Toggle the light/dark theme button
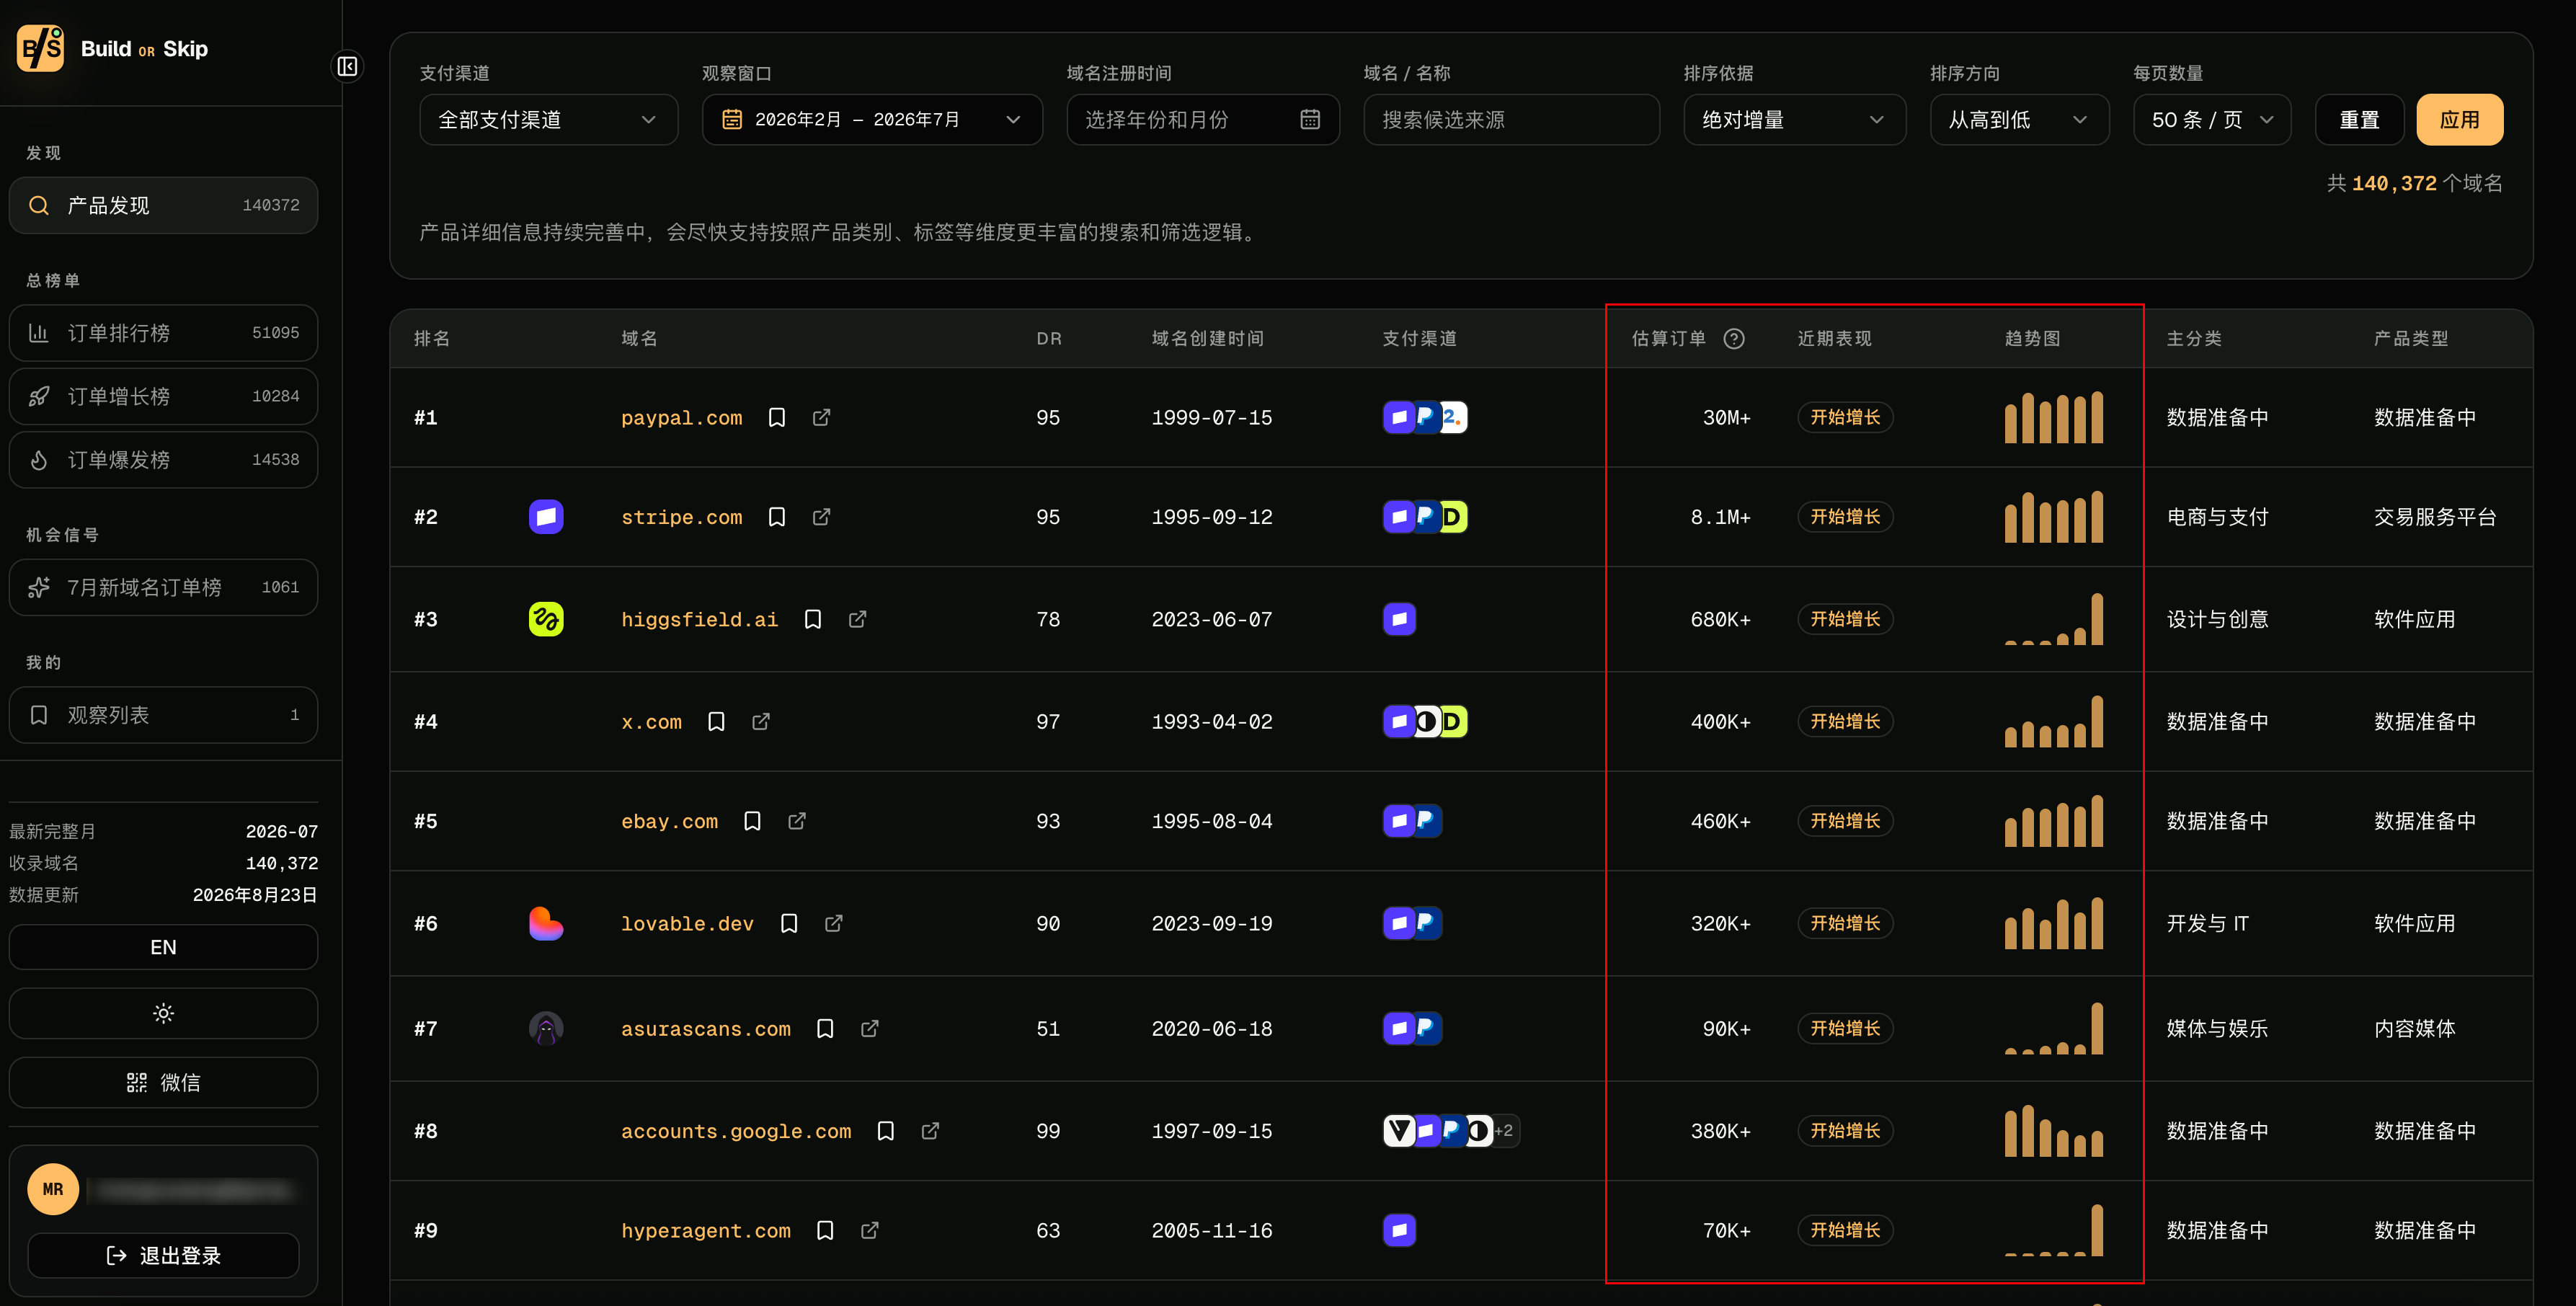Screen dimensions: 2576x1306 163,1013
